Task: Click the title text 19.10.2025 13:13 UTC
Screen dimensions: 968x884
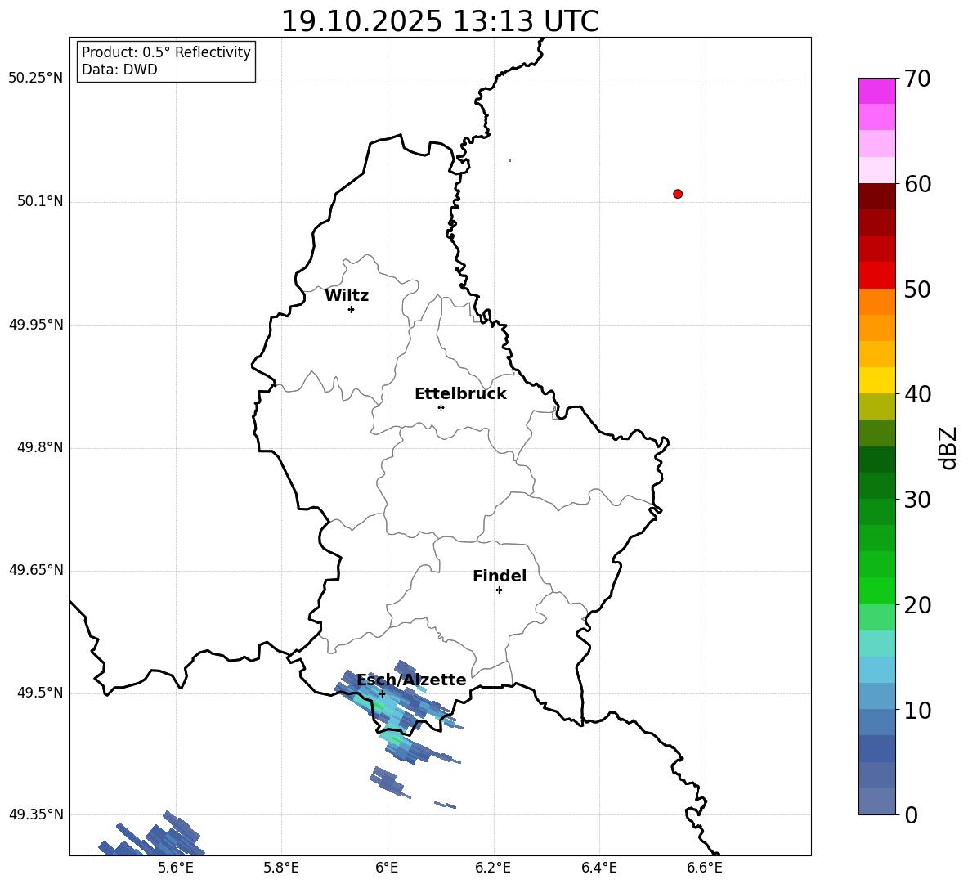Action: coord(440,21)
